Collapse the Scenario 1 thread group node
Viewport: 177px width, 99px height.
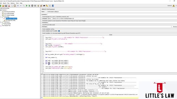point(1,10)
